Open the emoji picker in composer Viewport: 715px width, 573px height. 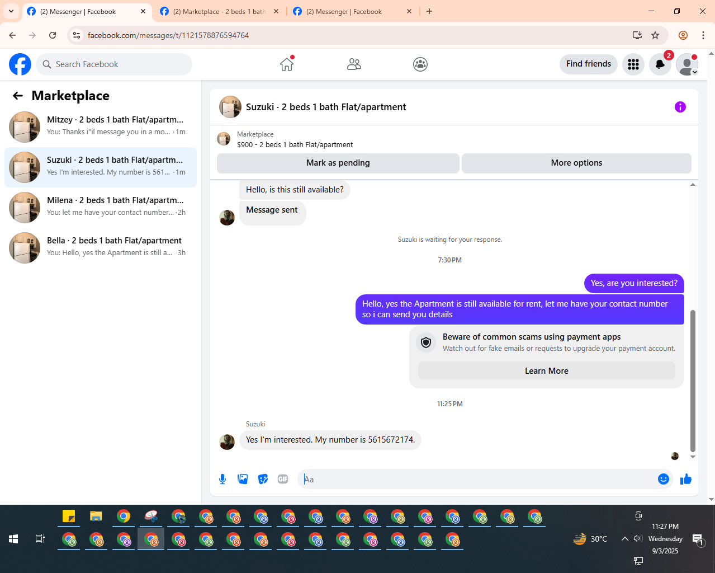(664, 479)
